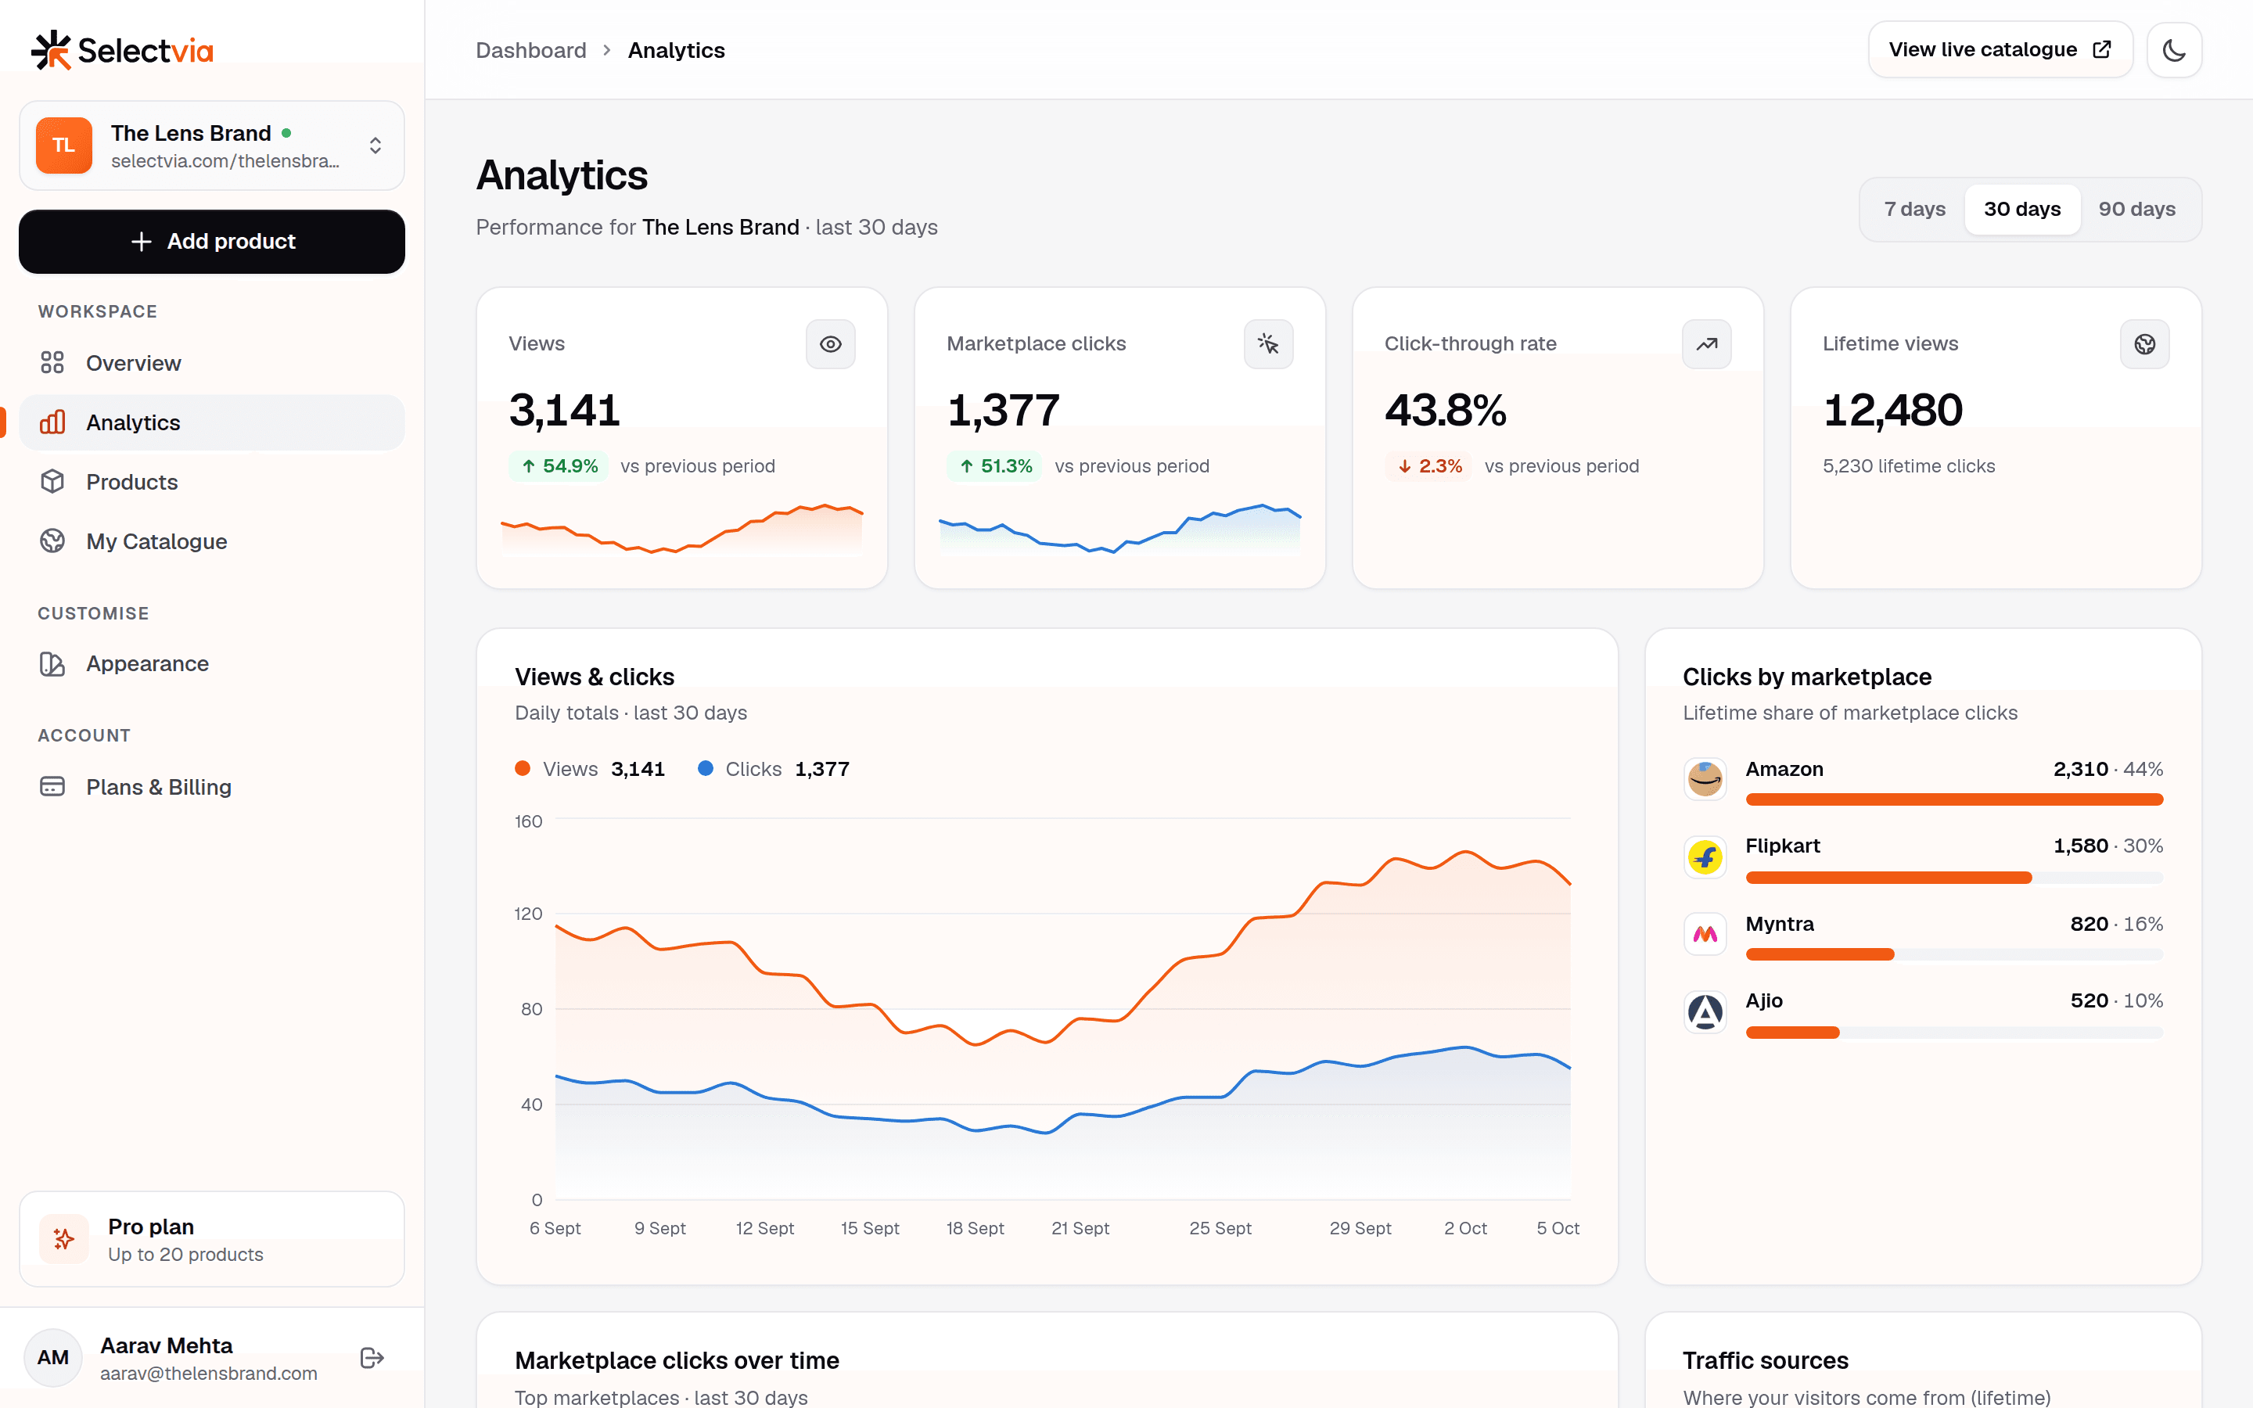Screen dimensions: 2253x1408
Task: Click the Dashboard breadcrumb link
Action: (530, 50)
